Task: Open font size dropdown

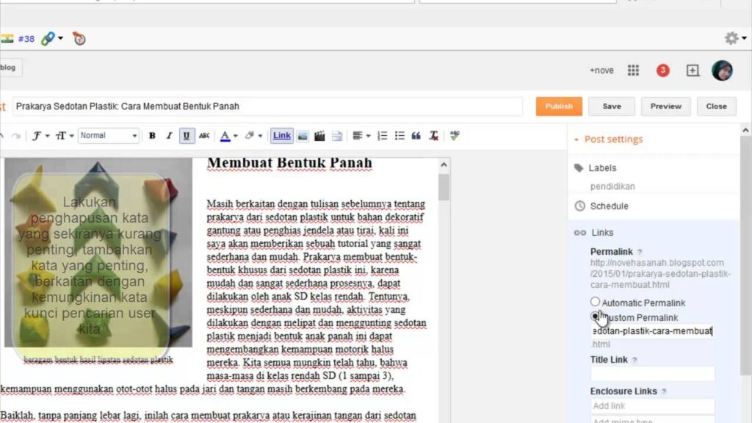Action: (65, 136)
